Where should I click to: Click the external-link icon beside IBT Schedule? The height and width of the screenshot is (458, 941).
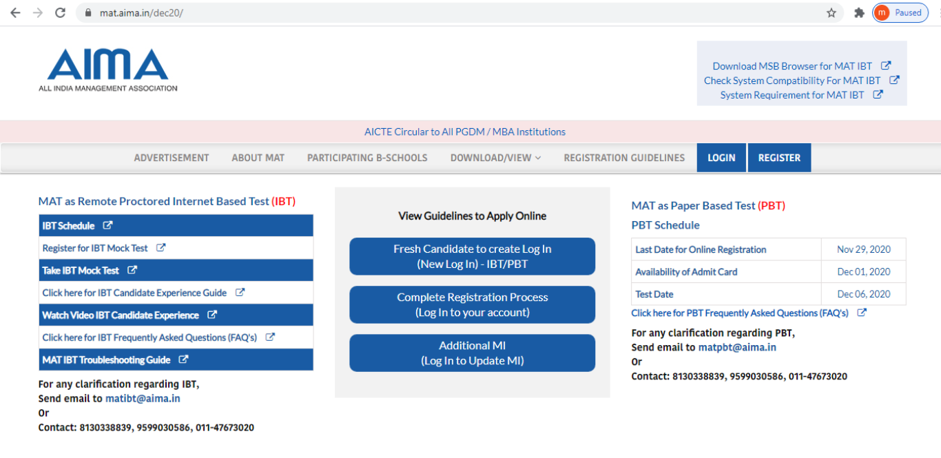106,225
